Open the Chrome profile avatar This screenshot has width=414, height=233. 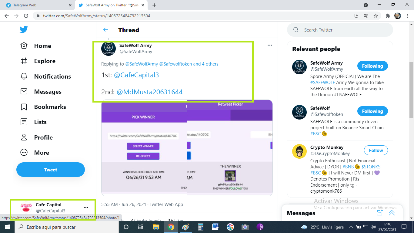[398, 16]
